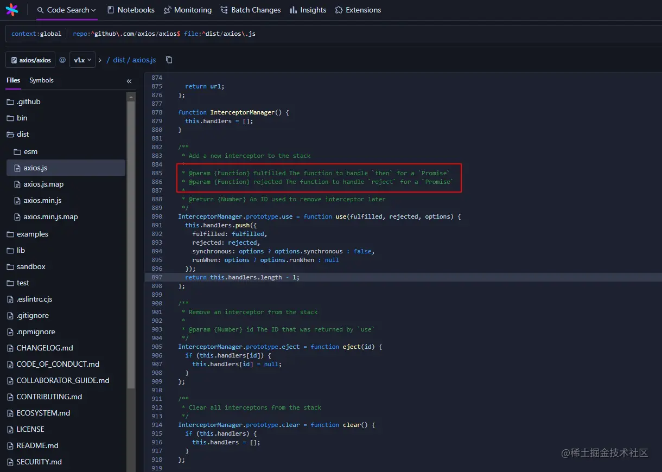Screen dimensions: 662x472
Task: Open the axios/axios repository button
Action: point(31,60)
